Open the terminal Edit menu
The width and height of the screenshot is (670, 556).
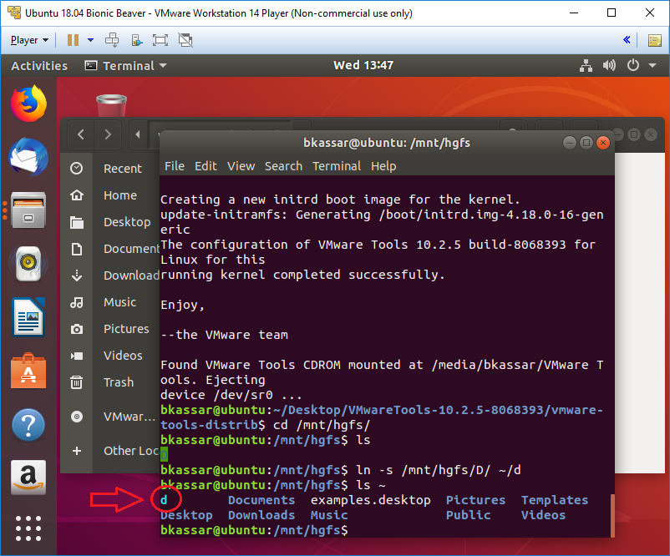(x=206, y=166)
